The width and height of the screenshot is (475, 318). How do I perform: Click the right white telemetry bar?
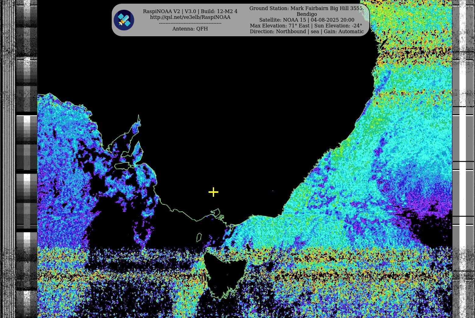point(463,137)
